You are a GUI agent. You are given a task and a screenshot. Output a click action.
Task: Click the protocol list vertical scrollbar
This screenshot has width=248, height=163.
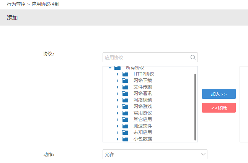point(195,107)
